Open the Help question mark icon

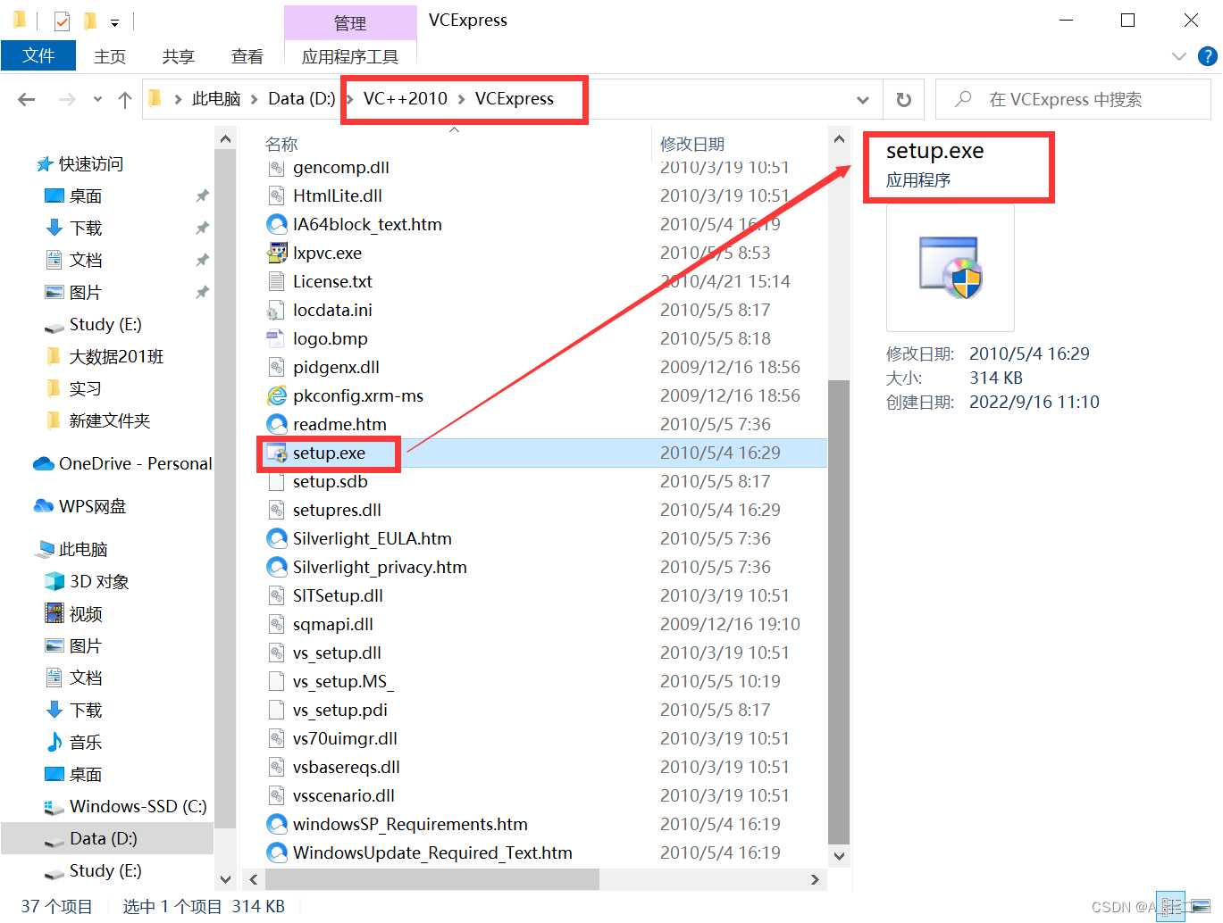pos(1207,56)
